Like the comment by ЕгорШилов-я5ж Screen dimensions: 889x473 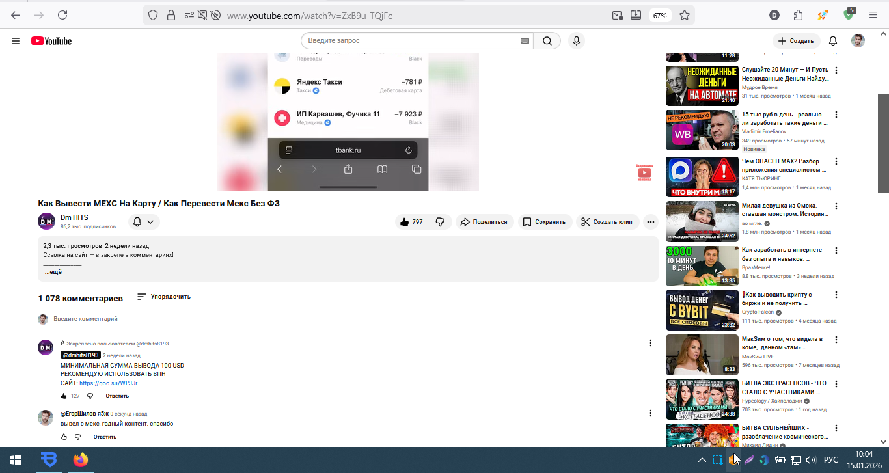click(64, 437)
